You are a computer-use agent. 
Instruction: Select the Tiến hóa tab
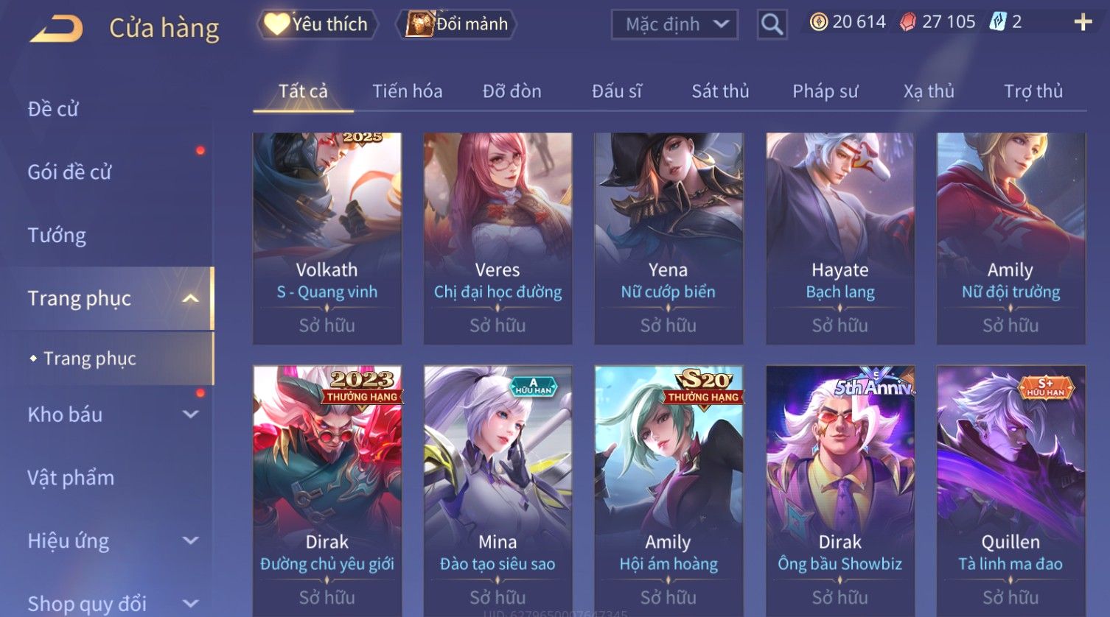click(407, 91)
